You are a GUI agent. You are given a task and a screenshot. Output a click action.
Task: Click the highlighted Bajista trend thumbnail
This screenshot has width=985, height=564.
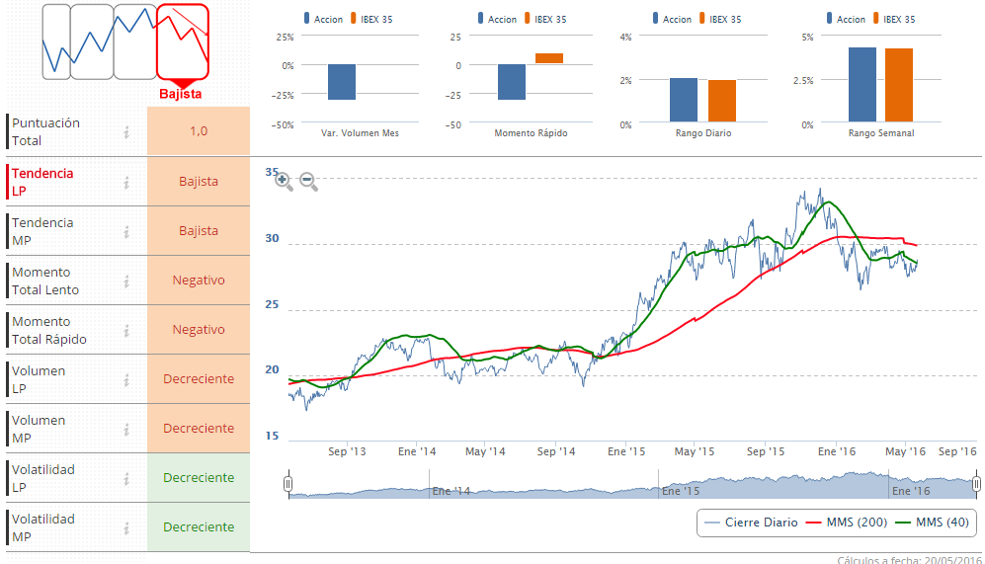pyautogui.click(x=183, y=41)
